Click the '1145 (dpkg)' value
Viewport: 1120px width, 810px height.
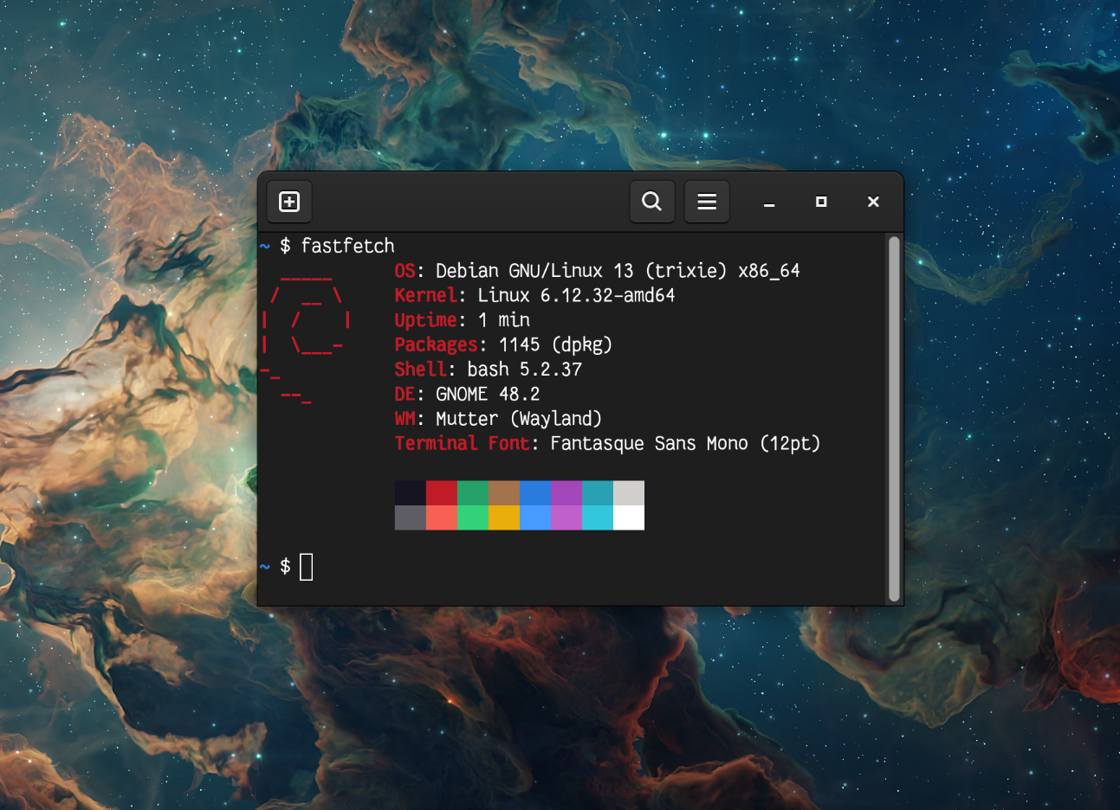555,344
